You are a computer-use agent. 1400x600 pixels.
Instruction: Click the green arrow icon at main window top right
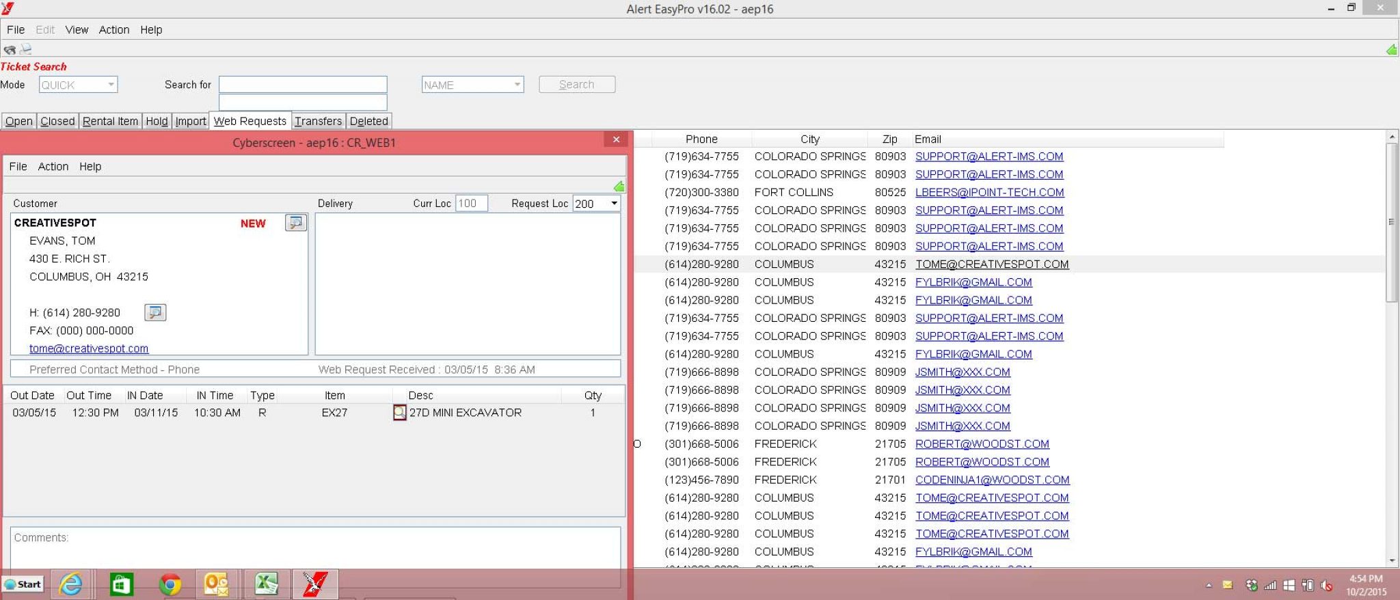1391,50
